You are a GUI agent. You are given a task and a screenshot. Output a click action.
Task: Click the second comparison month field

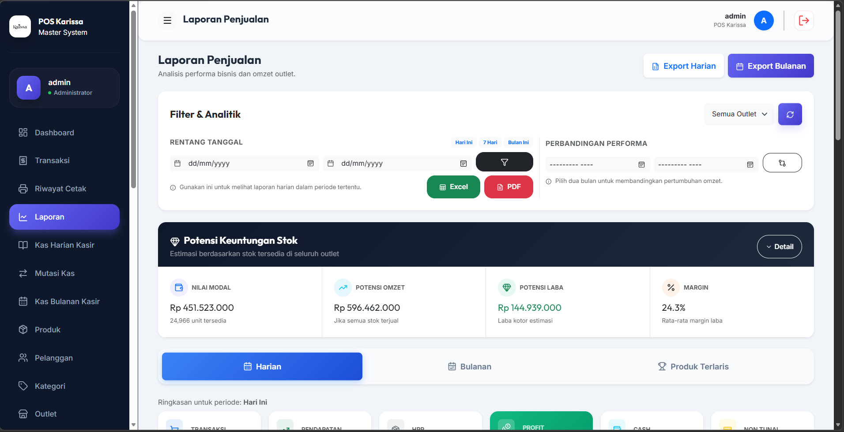(706, 164)
